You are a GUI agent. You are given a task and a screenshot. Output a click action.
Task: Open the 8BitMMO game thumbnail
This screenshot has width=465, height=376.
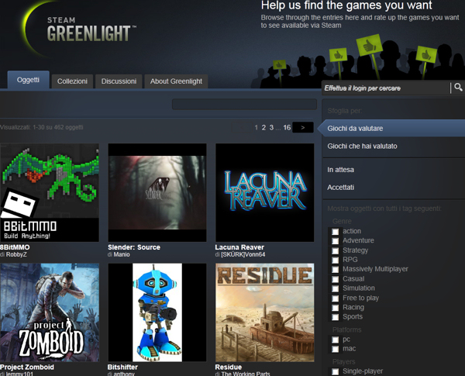[50, 192]
